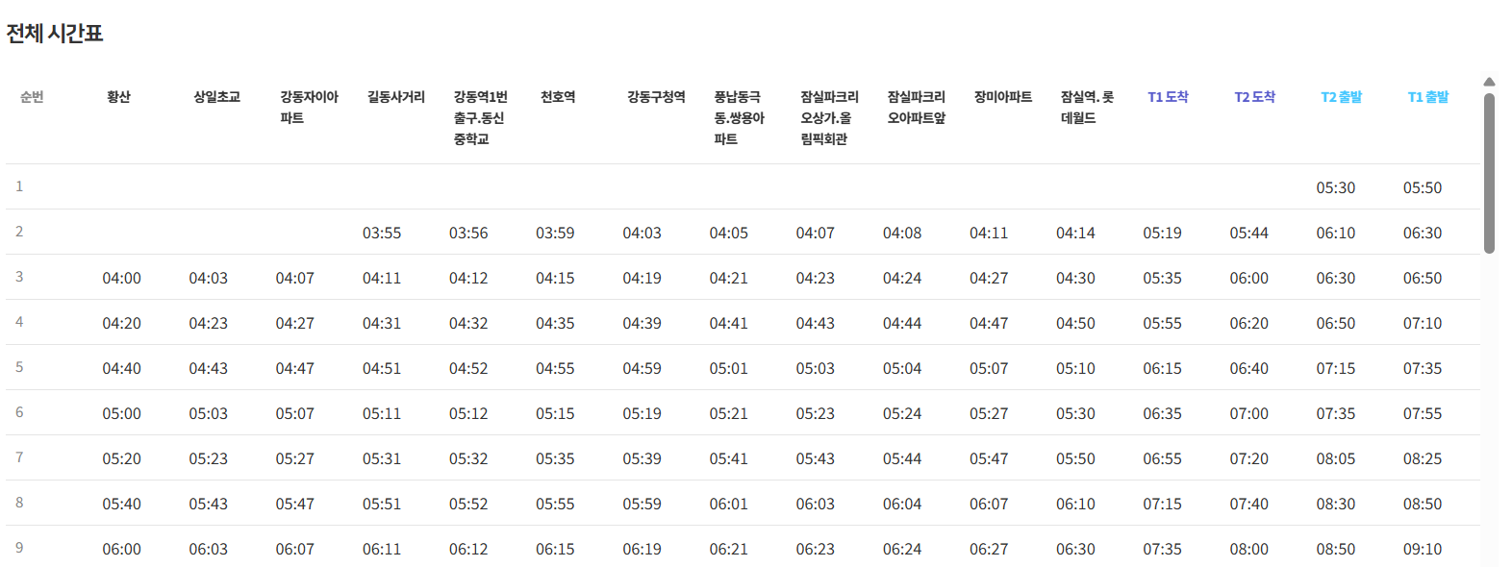Click row 1 T1 출발 time 05:50

coord(1422,188)
